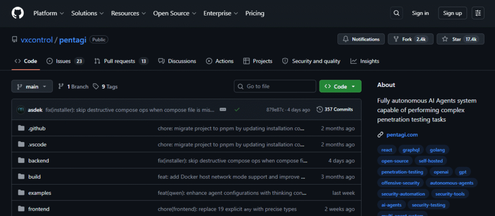This screenshot has height=216, width=495.
Task: Click the security-tools topic tag
Action: (450, 194)
